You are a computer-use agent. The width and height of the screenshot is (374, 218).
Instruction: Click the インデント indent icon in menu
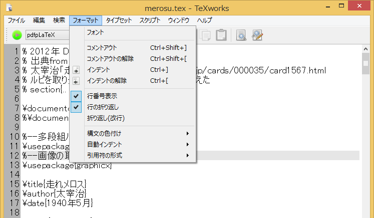[76, 70]
